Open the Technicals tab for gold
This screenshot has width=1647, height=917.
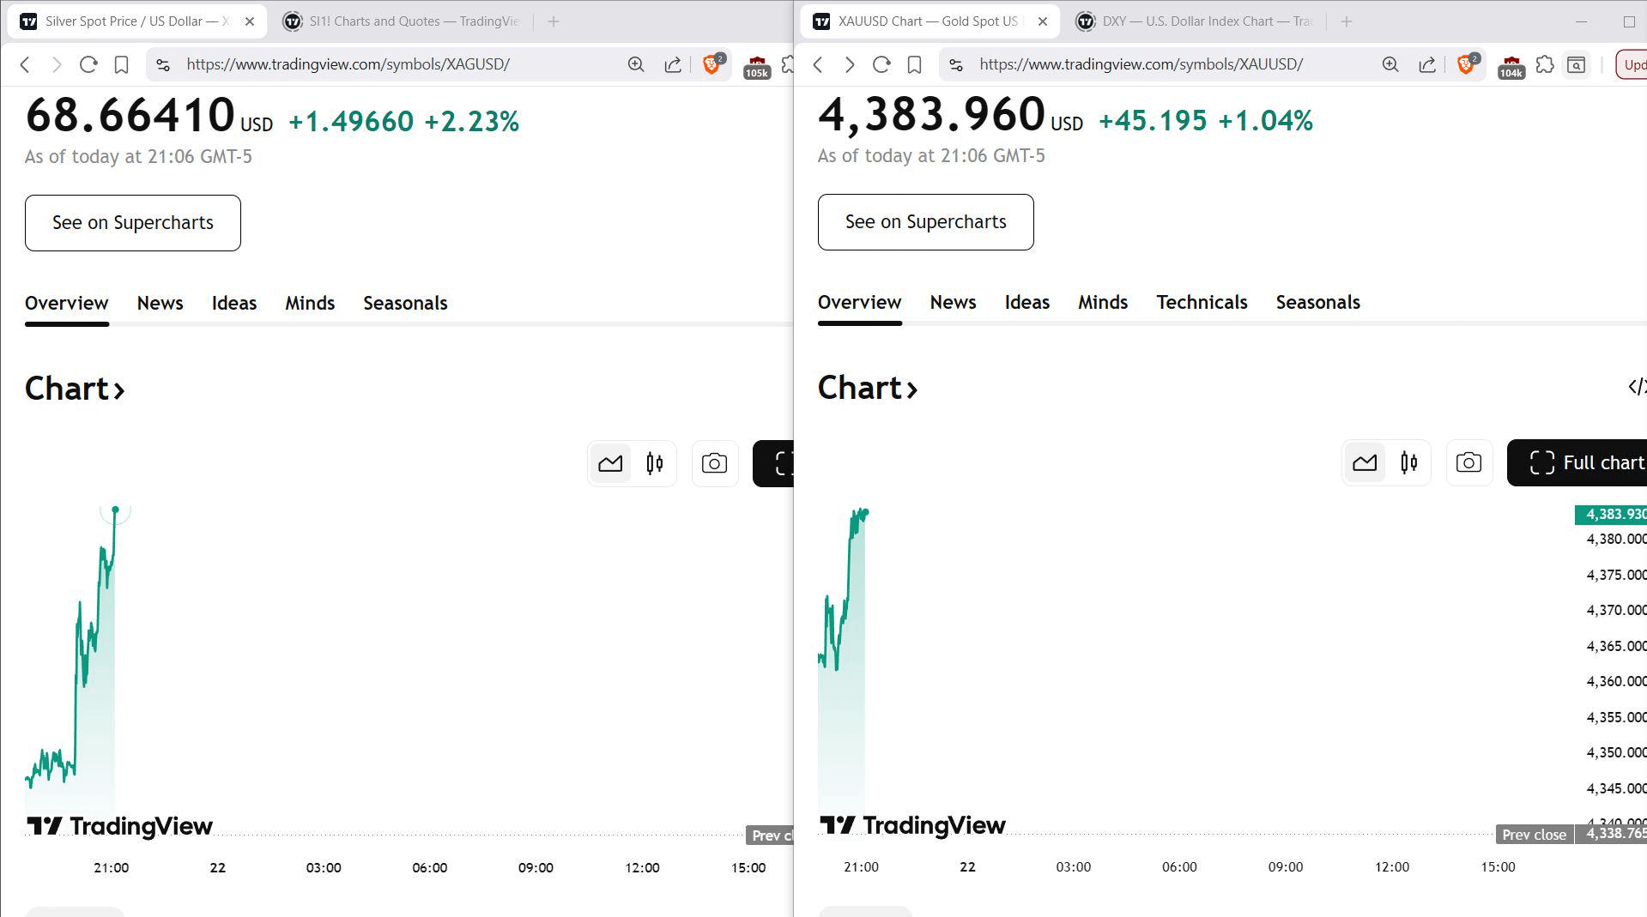point(1201,303)
